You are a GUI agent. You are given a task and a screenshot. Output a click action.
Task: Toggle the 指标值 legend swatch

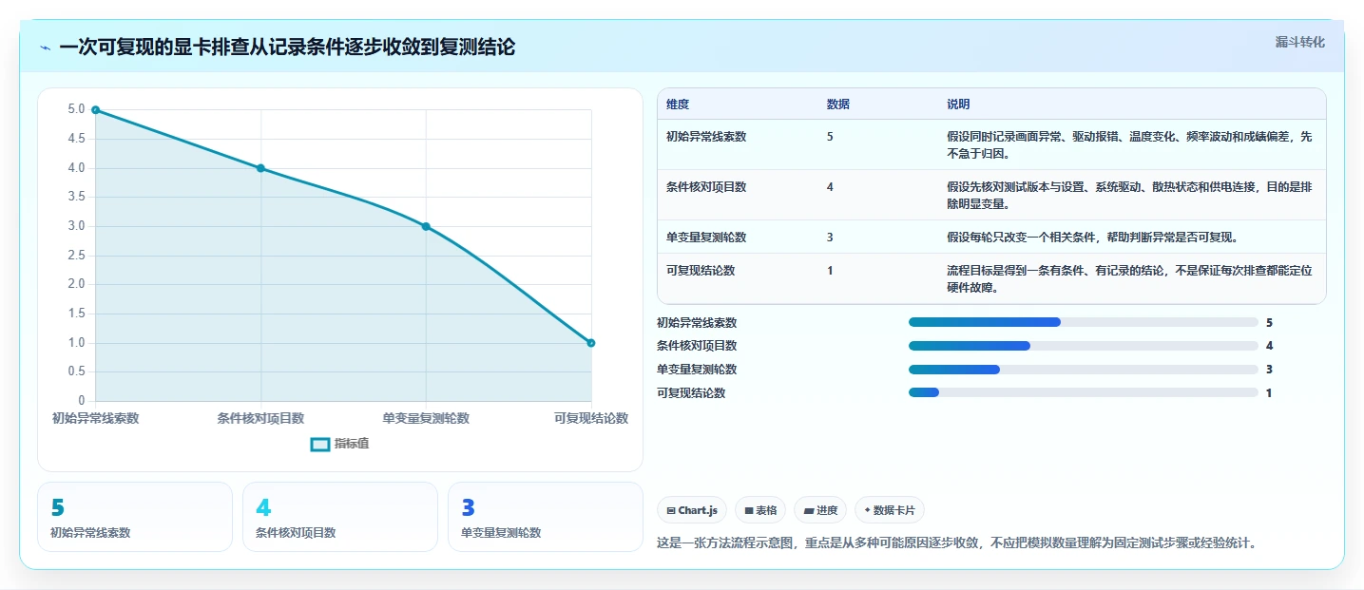pos(320,444)
